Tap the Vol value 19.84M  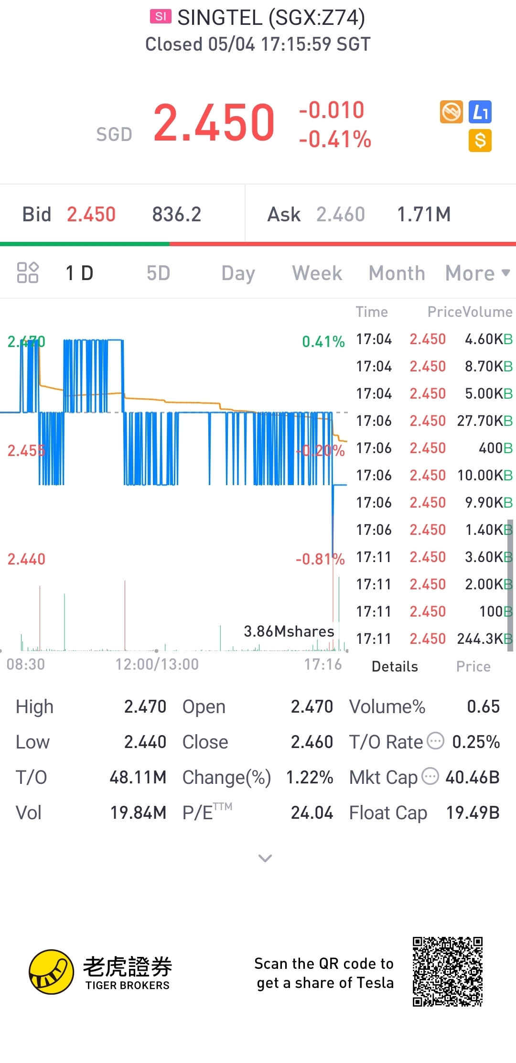139,813
